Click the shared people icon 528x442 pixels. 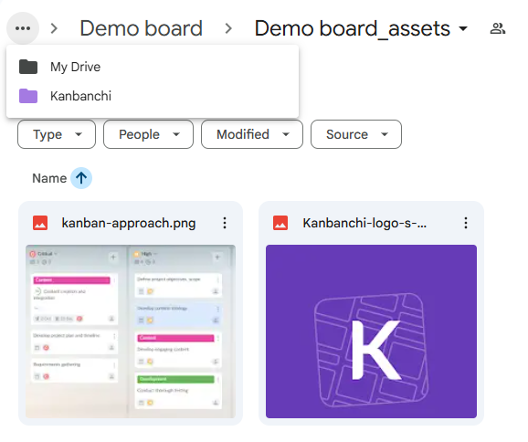point(498,28)
